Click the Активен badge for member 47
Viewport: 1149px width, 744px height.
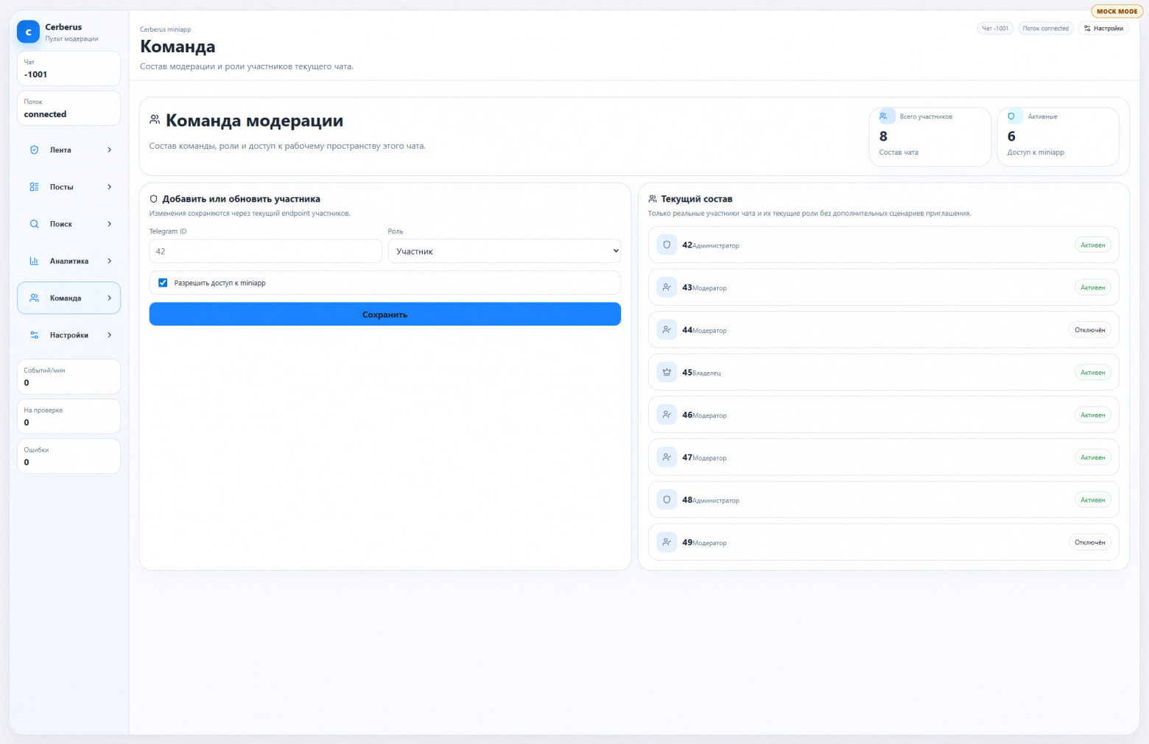point(1093,457)
